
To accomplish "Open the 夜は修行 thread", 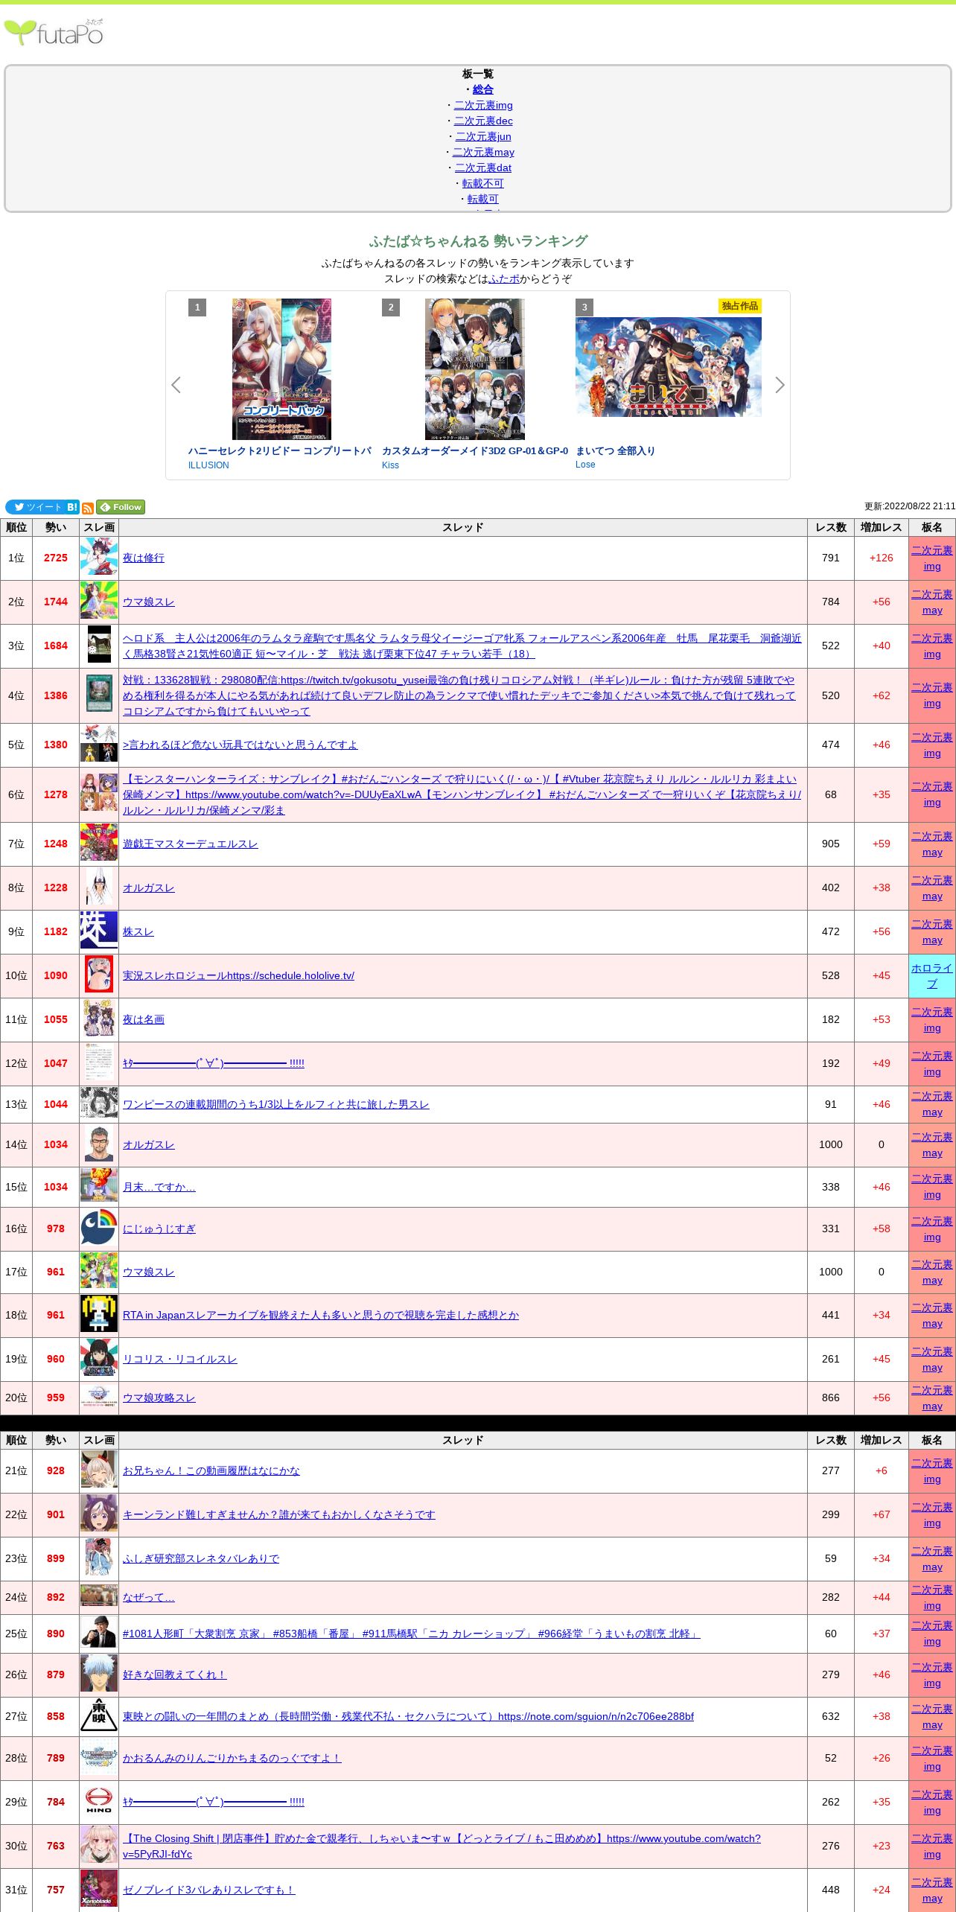I will pos(143,558).
